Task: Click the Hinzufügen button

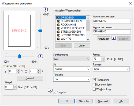Action: coord(103,39)
